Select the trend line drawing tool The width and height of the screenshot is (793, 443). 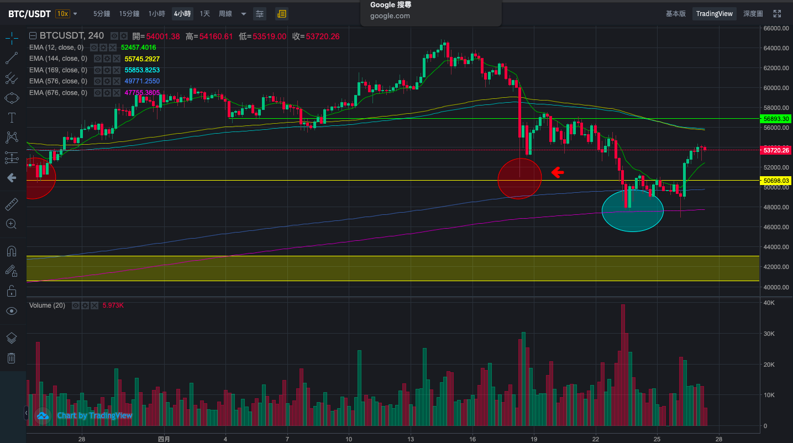click(x=11, y=58)
